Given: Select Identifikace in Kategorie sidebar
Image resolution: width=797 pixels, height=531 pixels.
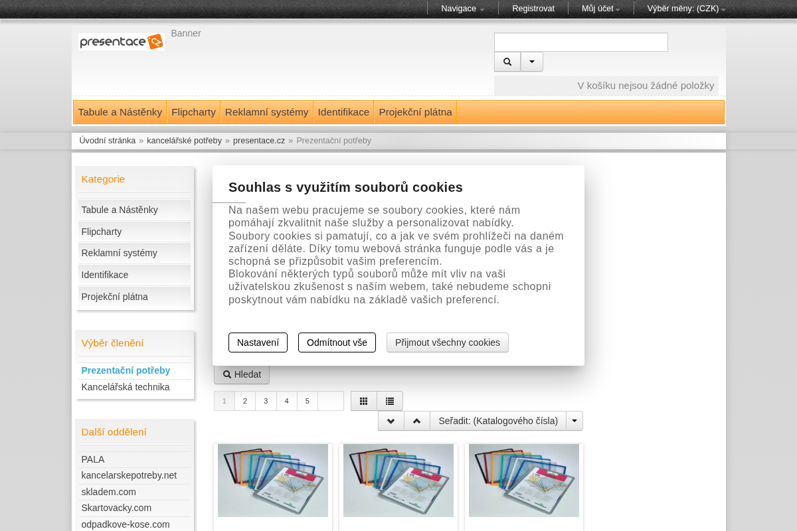Looking at the screenshot, I should (134, 275).
